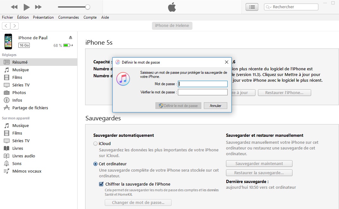Click Changer de mot de passe button
The image size is (339, 209).
[x=138, y=203]
